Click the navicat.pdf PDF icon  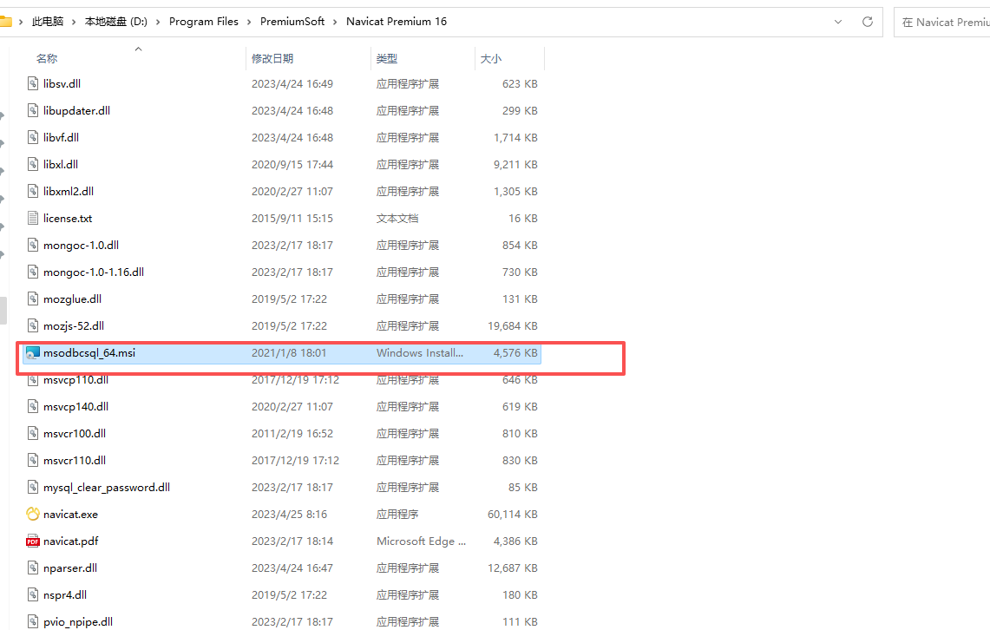click(33, 541)
